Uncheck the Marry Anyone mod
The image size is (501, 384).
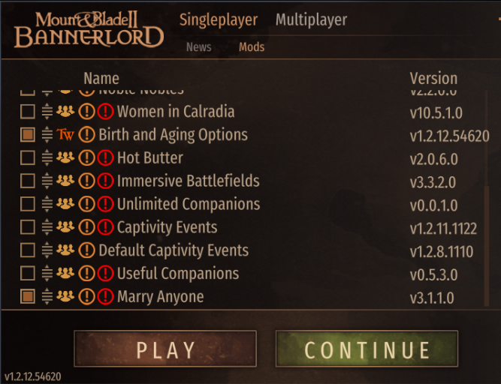(28, 296)
